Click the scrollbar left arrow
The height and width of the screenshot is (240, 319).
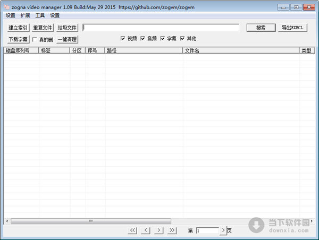point(7,221)
